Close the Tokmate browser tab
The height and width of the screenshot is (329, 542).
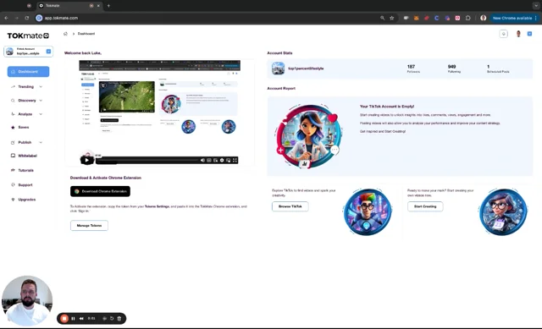pyautogui.click(x=98, y=6)
